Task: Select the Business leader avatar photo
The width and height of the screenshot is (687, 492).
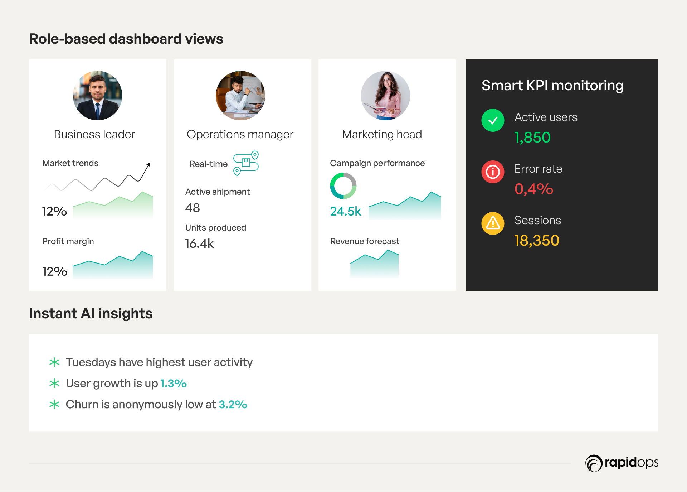Action: [x=97, y=96]
